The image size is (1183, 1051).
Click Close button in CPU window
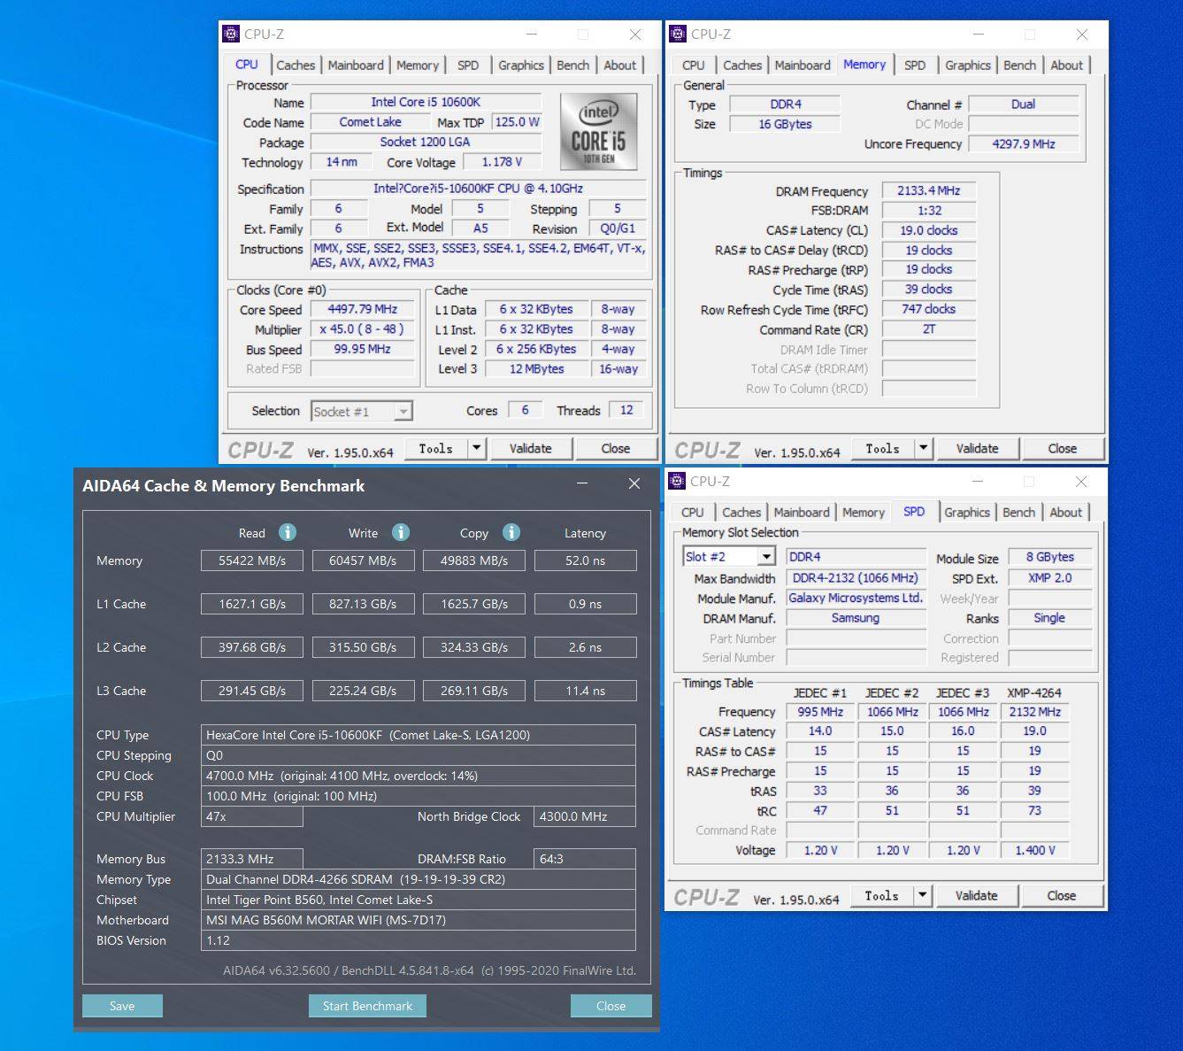(616, 448)
